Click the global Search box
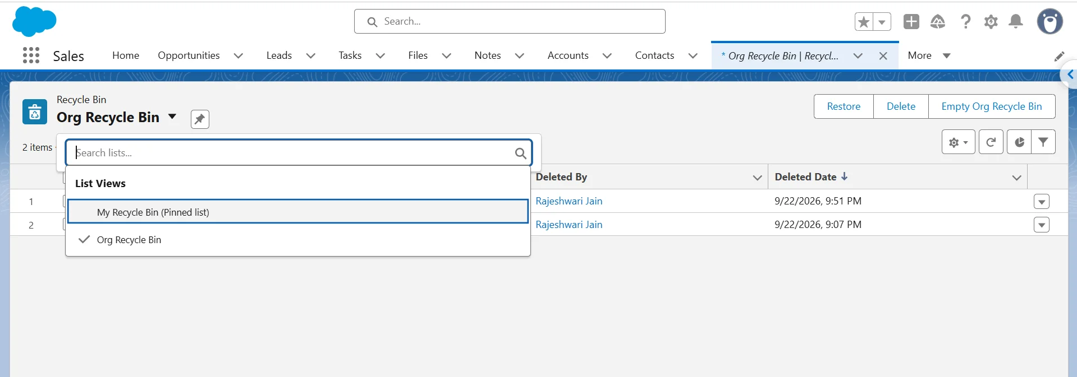1077x377 pixels. point(510,21)
